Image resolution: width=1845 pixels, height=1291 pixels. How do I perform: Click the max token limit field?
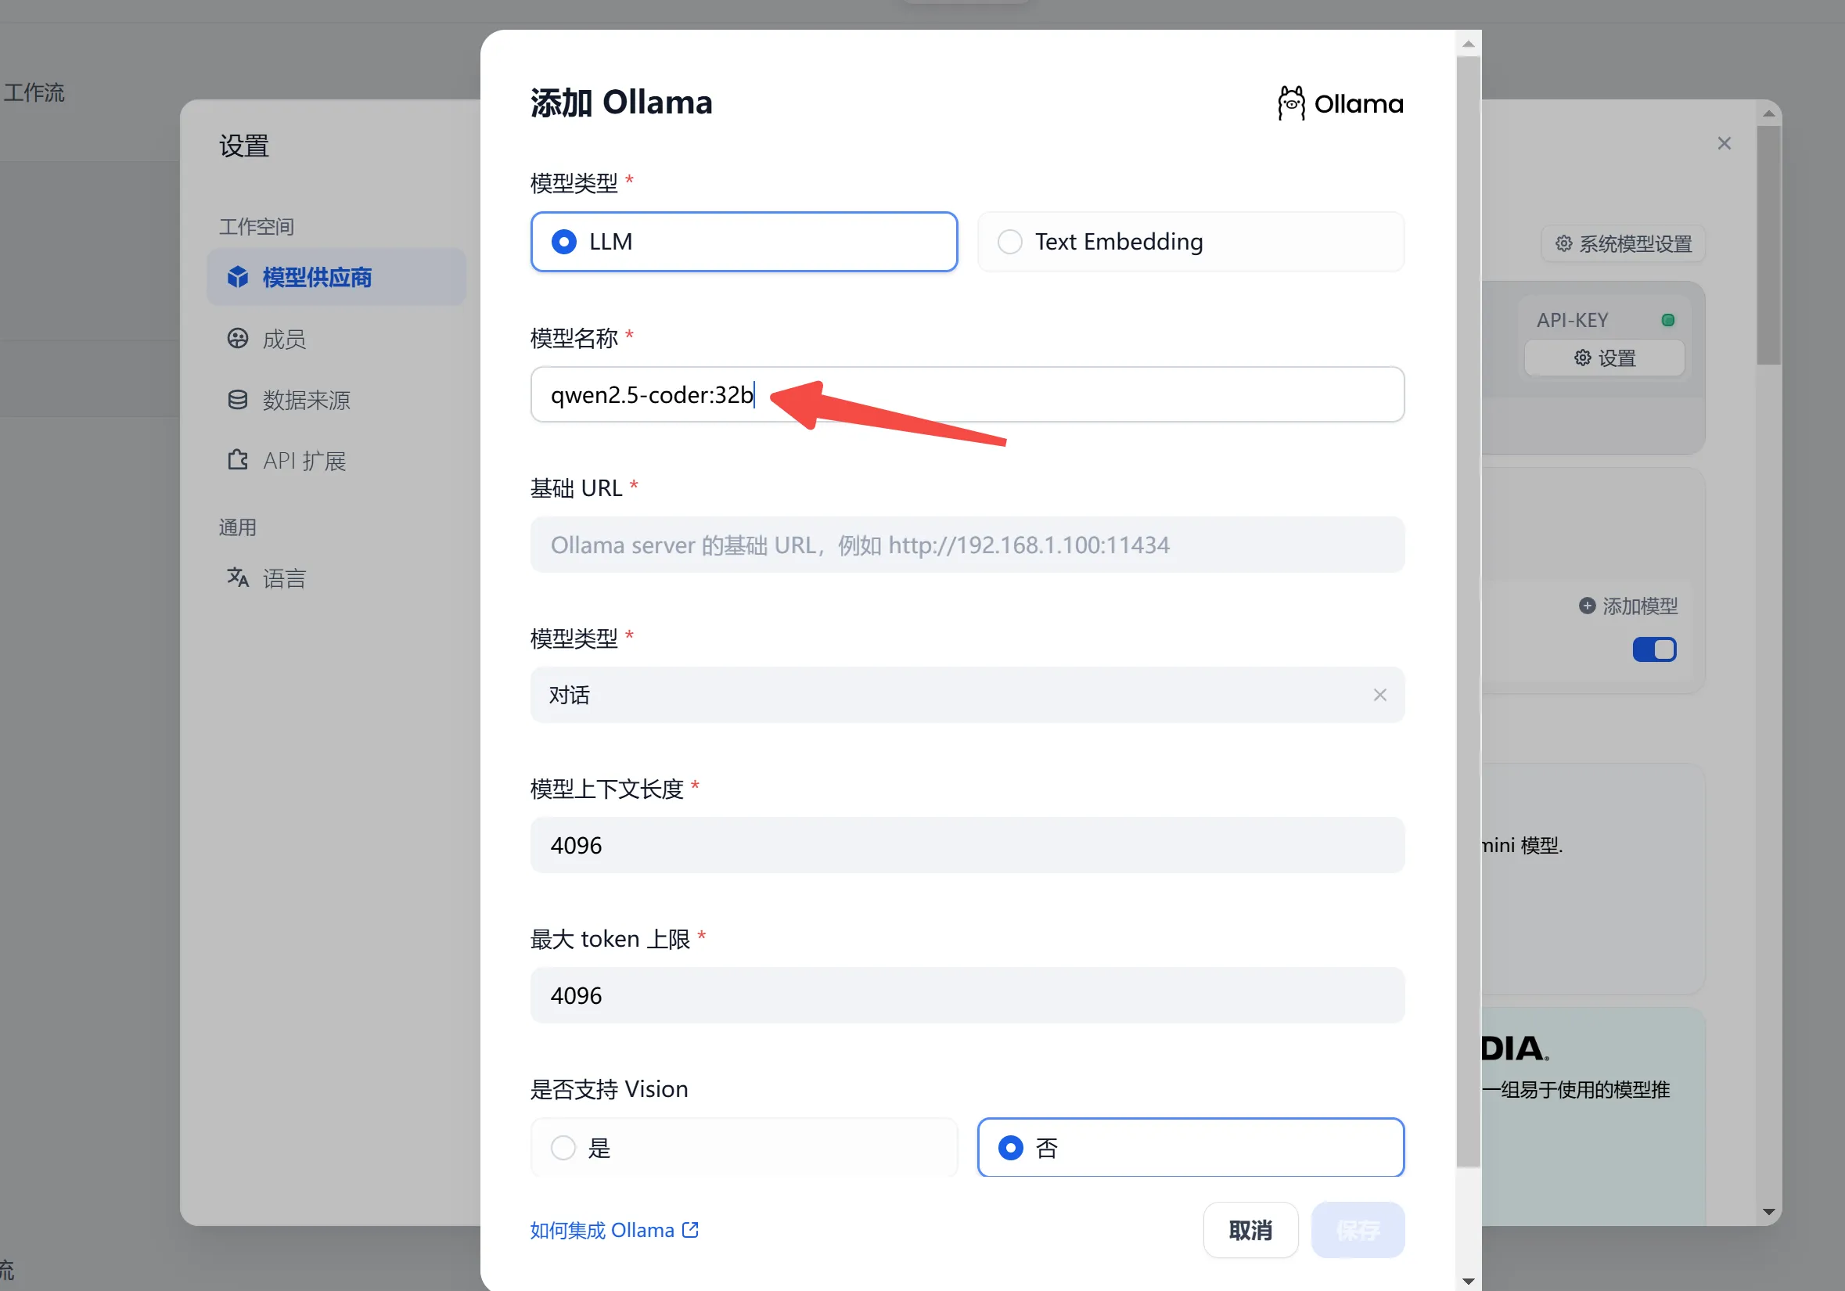pos(966,995)
